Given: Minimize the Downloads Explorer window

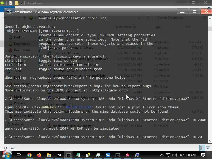Looking at the screenshot, I should pos(181,3).
